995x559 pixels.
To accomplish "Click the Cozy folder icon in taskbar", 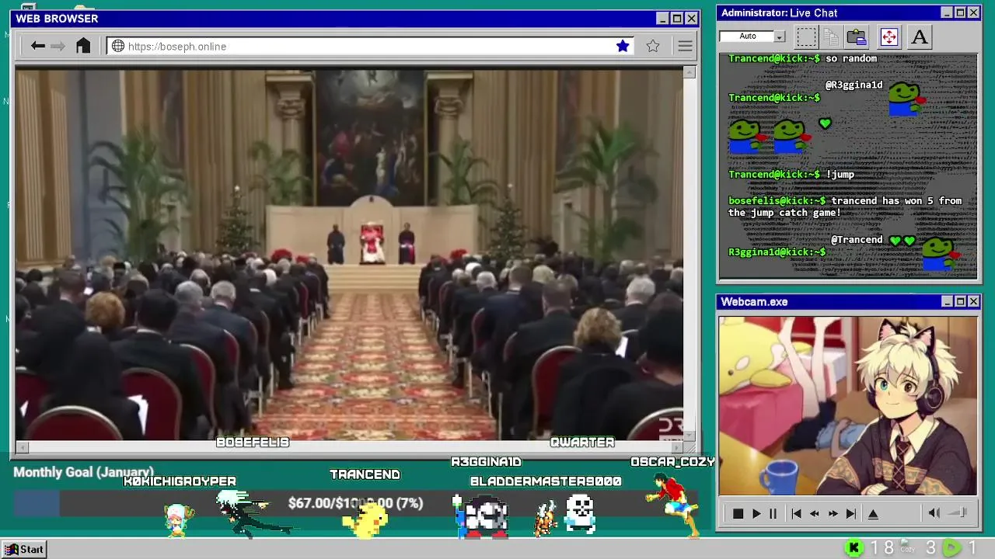I will click(x=908, y=548).
